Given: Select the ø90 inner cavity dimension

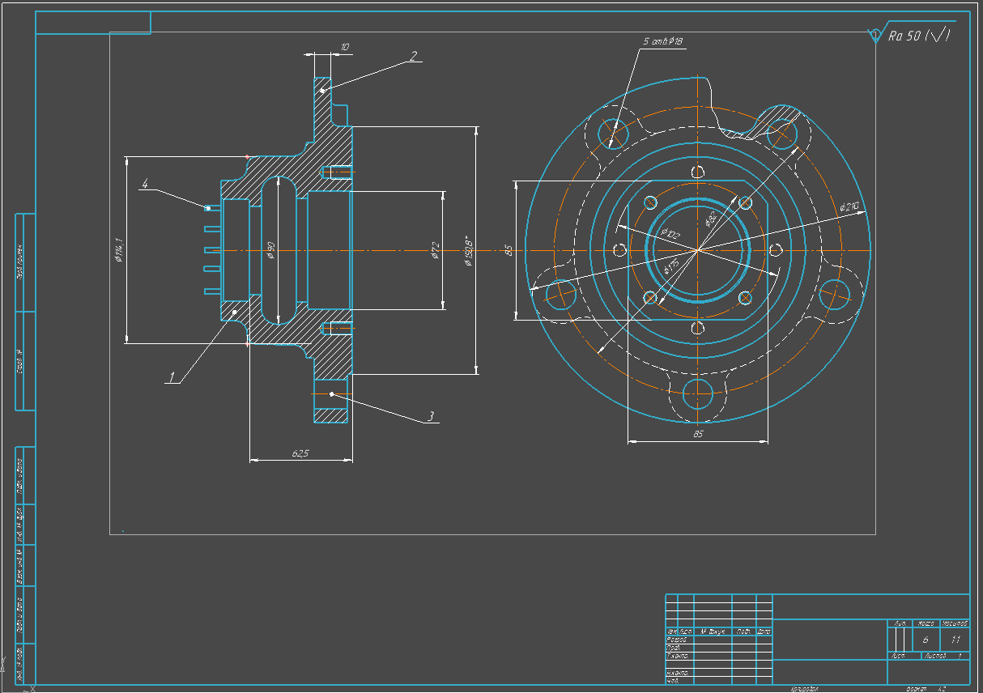Looking at the screenshot, I should coord(271,251).
